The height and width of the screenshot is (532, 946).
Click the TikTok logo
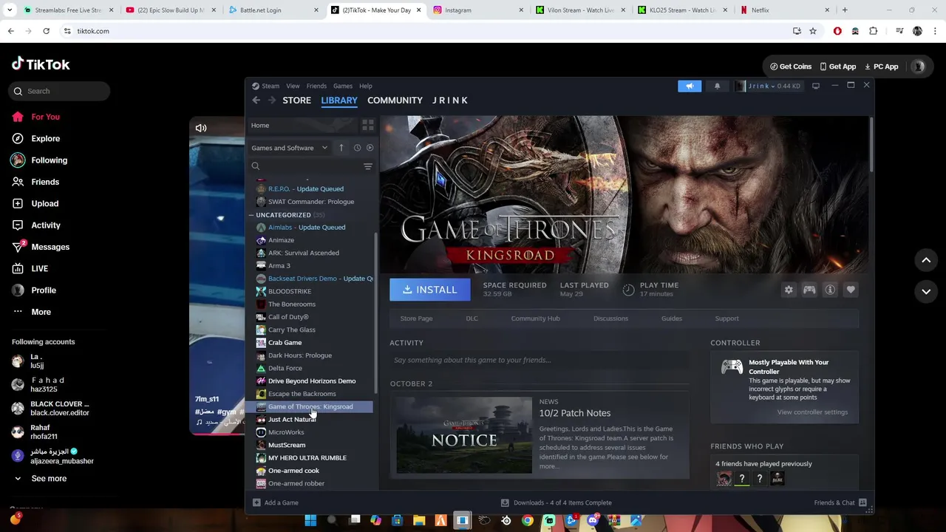[41, 64]
